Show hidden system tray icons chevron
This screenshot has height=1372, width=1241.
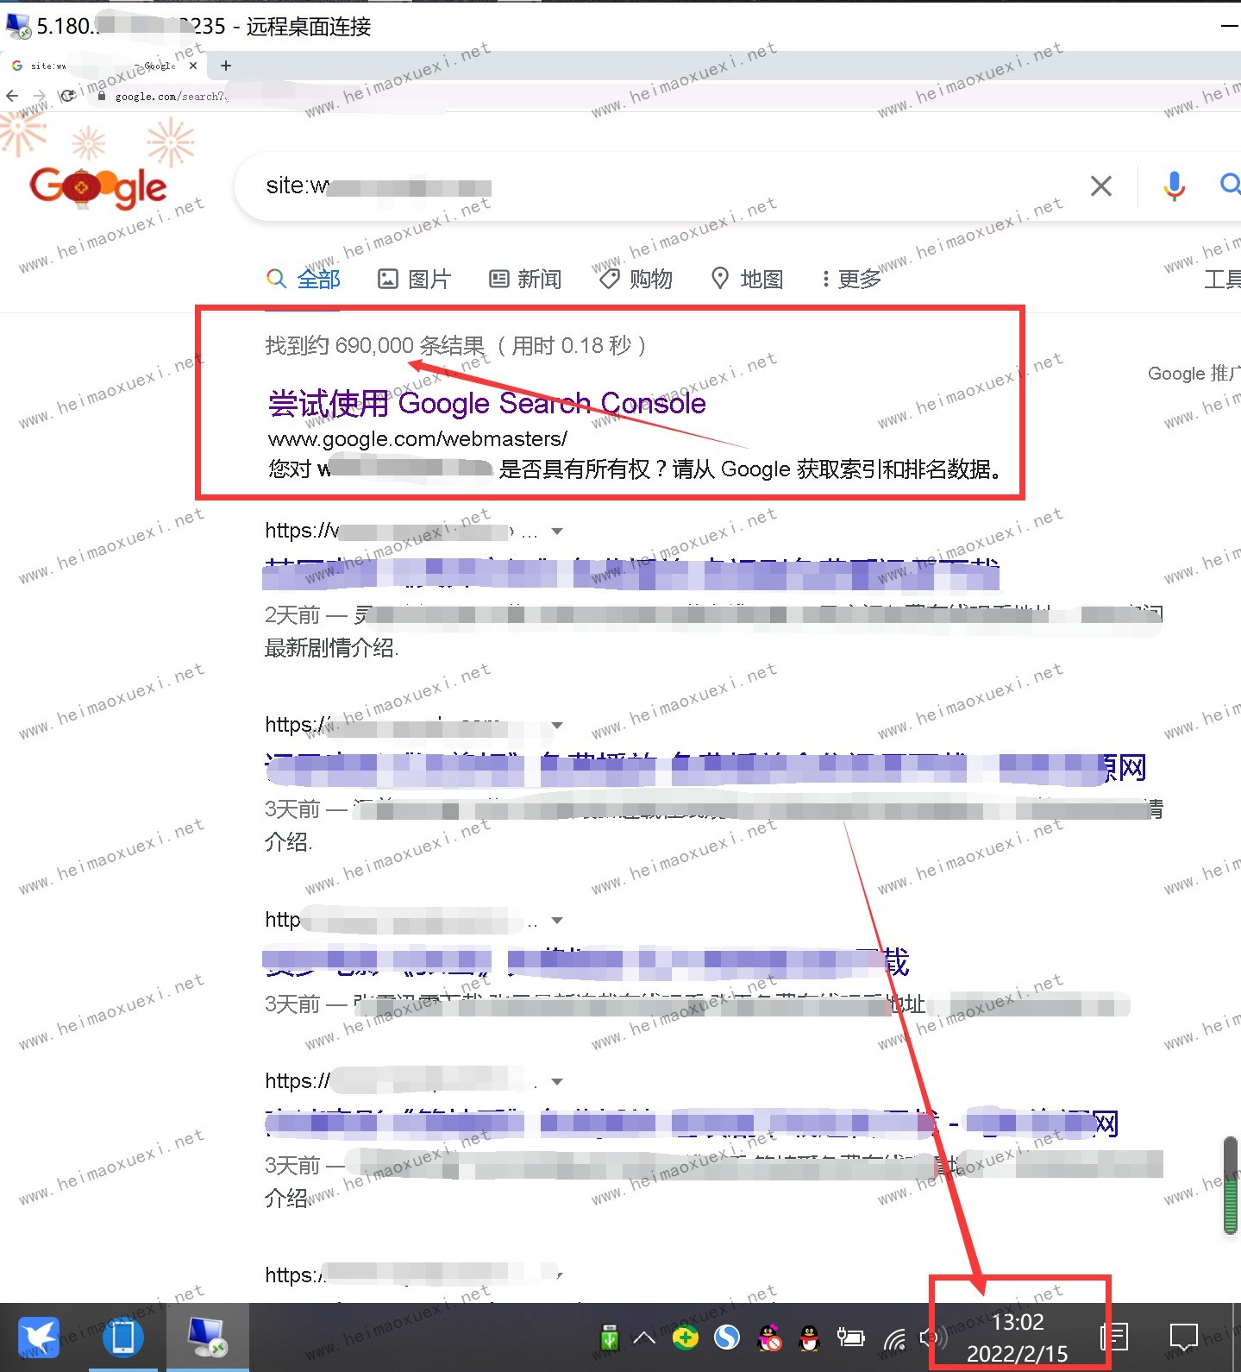(x=643, y=1338)
